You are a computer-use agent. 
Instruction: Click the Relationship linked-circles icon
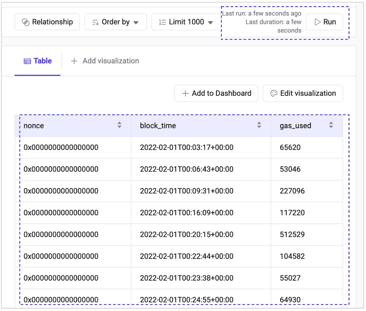tap(26, 22)
